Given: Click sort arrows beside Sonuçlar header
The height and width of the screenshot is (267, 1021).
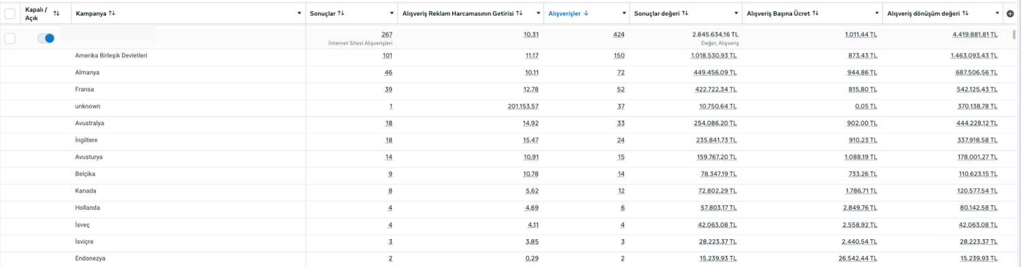Looking at the screenshot, I should 341,13.
